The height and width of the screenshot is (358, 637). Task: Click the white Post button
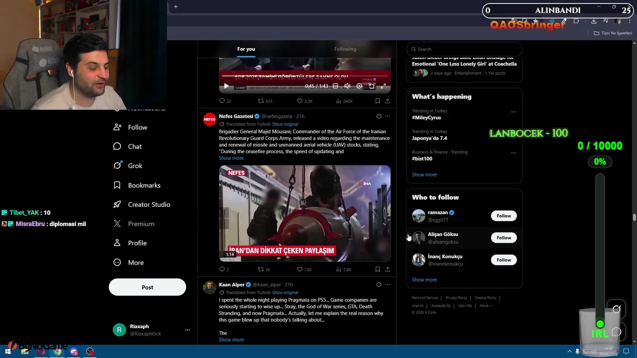[x=147, y=287]
